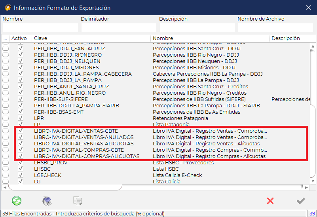Screen dimensions: 317x217
Task: Click the vertical scrollbar up arrow
Action: (x=313, y=46)
